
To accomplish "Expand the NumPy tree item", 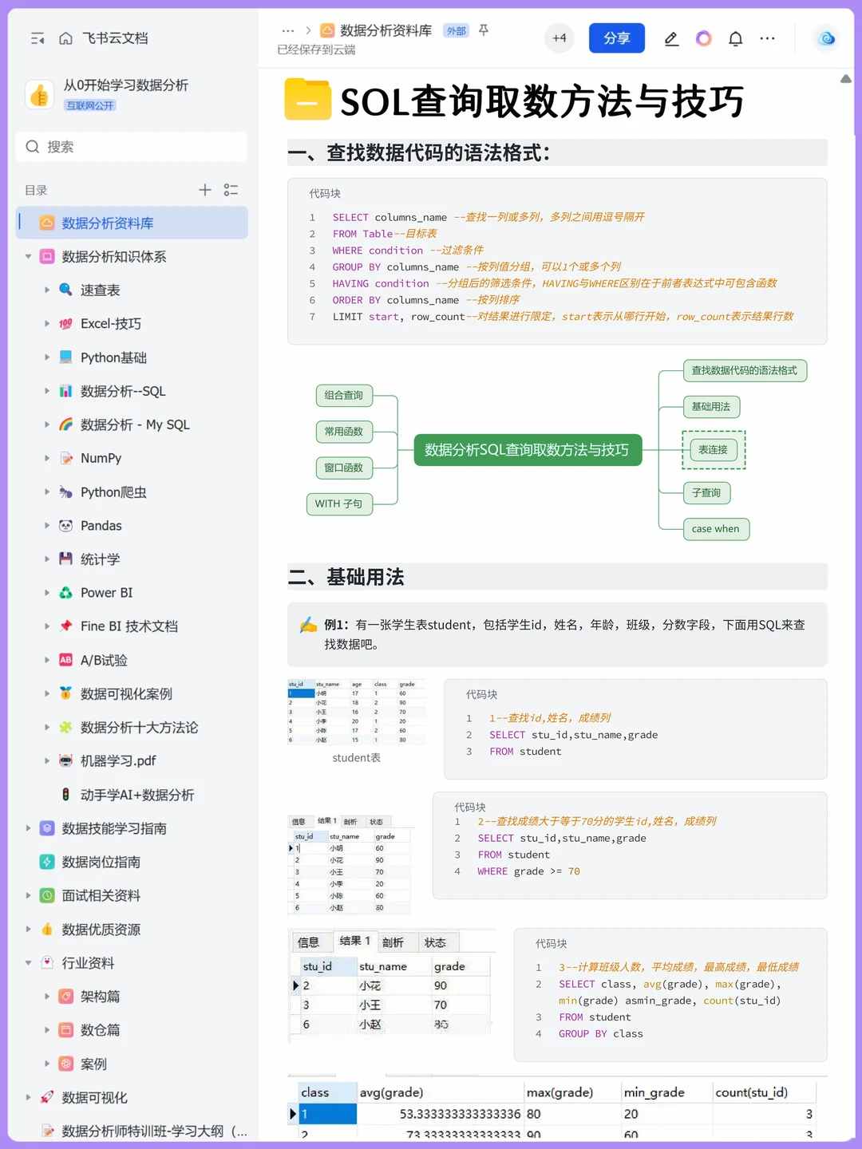I will coord(48,458).
